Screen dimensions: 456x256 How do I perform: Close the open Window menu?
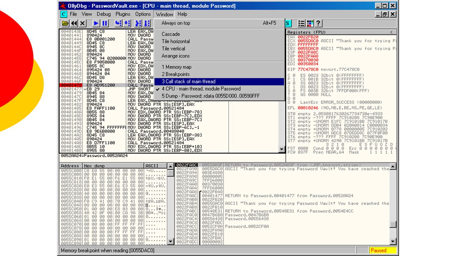coord(164,14)
